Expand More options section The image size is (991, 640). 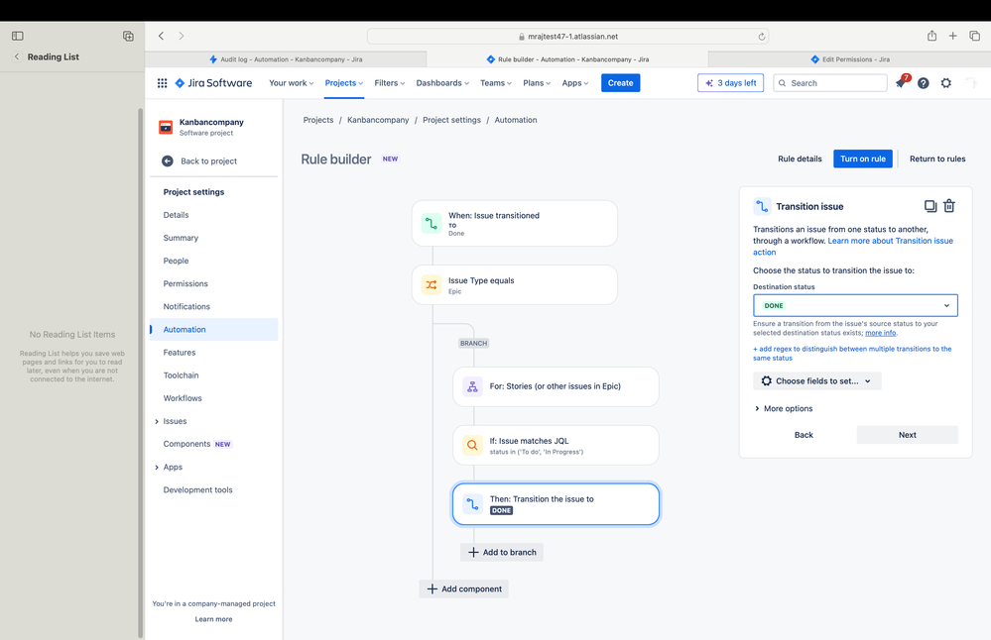tap(783, 408)
